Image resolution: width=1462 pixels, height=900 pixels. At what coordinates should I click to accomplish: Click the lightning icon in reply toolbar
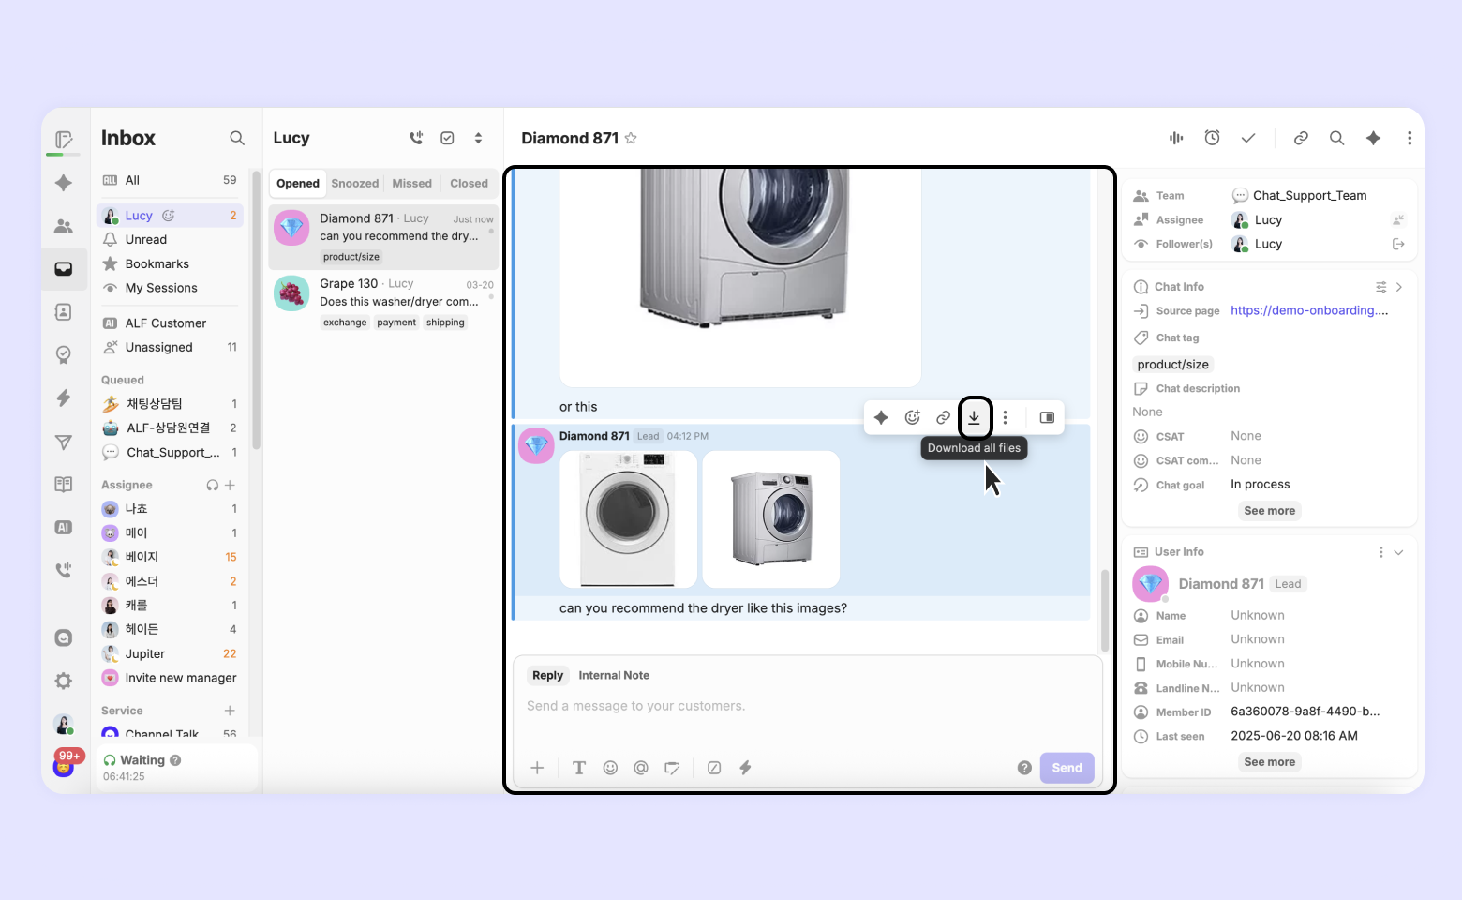pyautogui.click(x=745, y=768)
